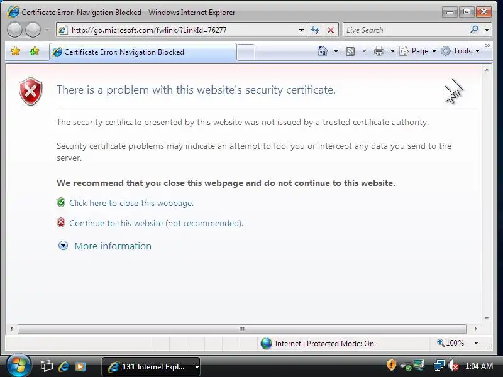Viewport: 503px width, 377px height.
Task: Expand the More information section
Action: (113, 246)
